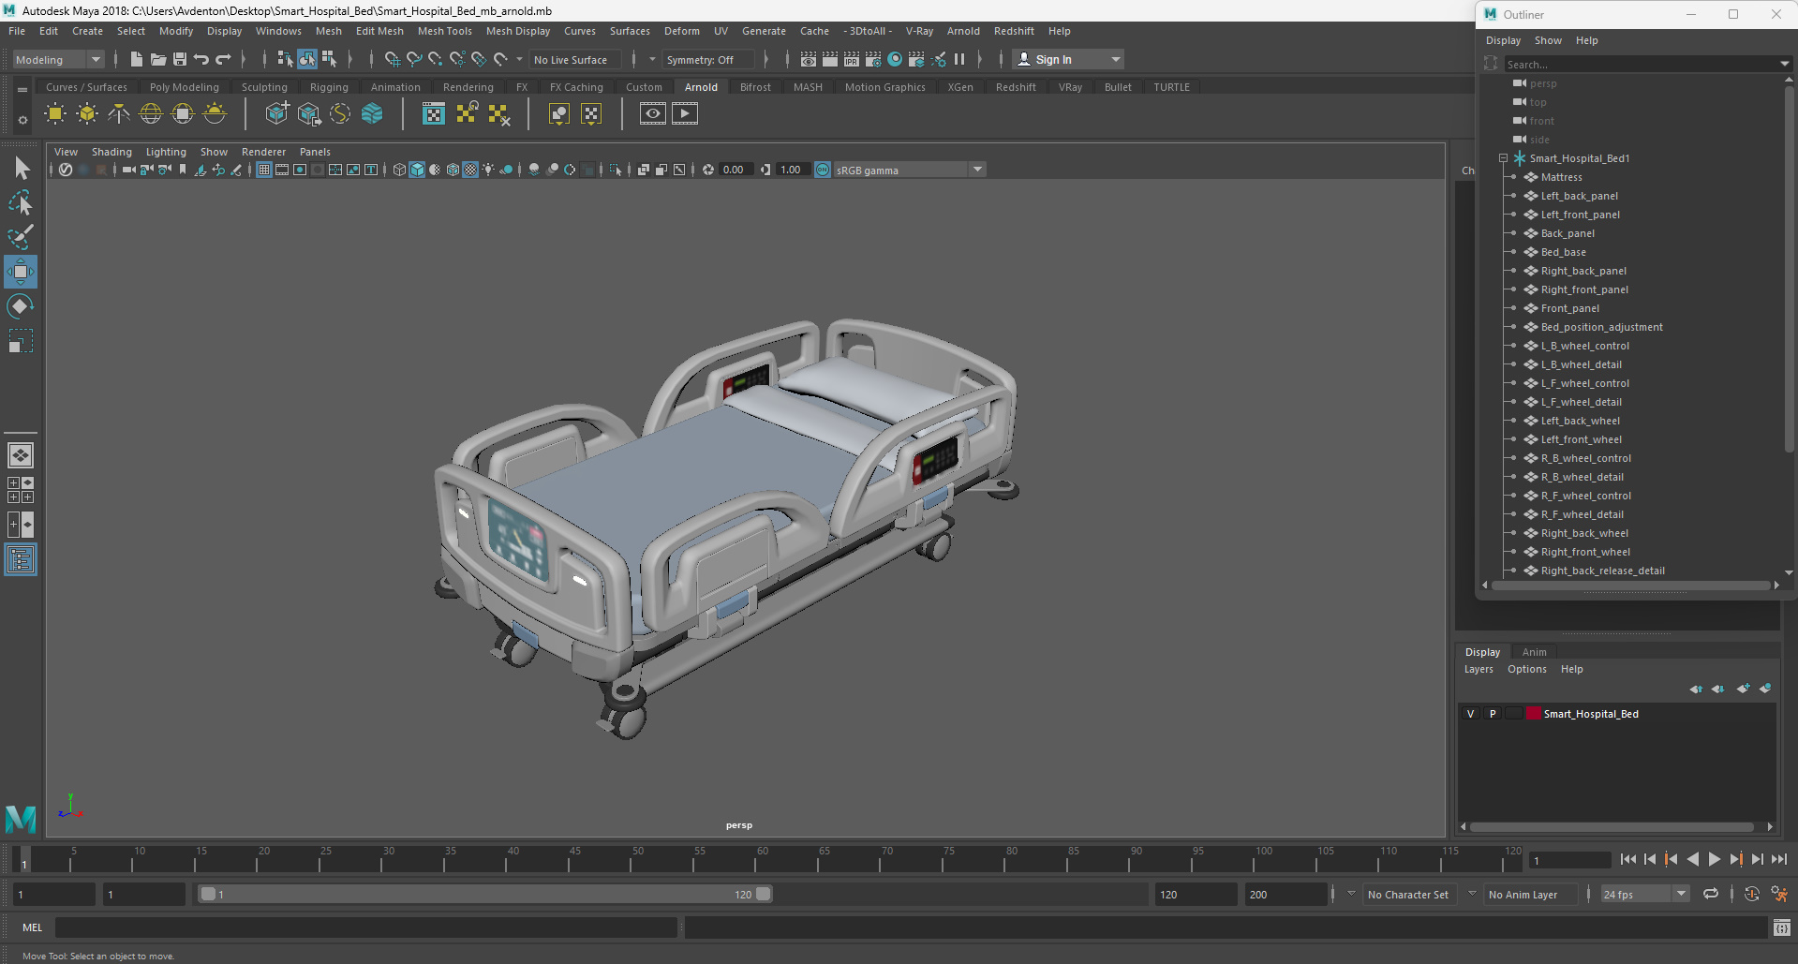1798x964 pixels.
Task: Click the Arnold render view play icon
Action: coord(685,114)
